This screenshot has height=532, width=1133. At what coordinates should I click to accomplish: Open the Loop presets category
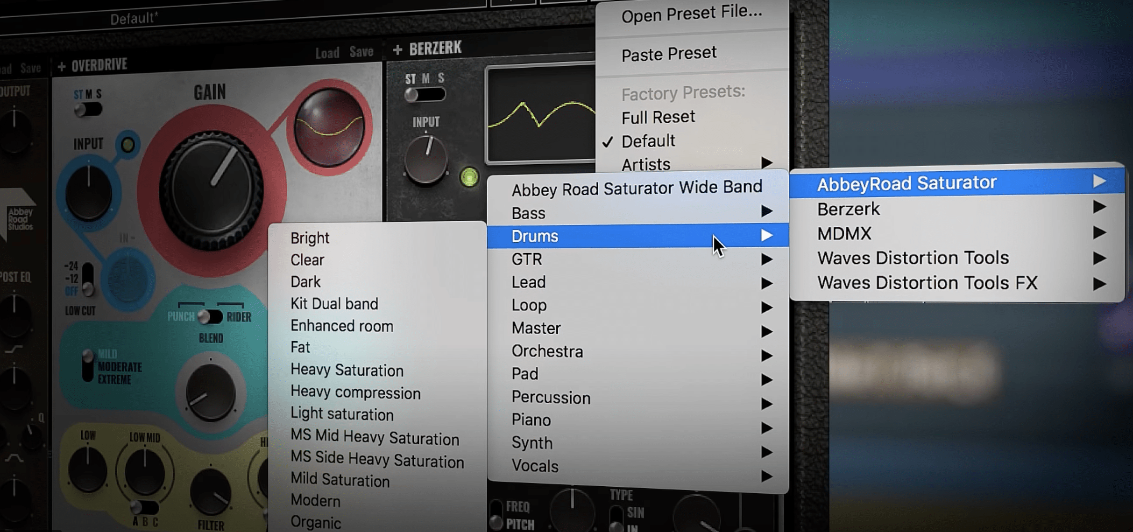coord(637,306)
